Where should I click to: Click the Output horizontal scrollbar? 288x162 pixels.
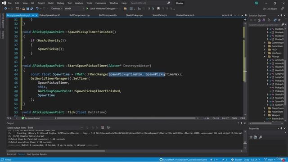[x=57, y=151]
